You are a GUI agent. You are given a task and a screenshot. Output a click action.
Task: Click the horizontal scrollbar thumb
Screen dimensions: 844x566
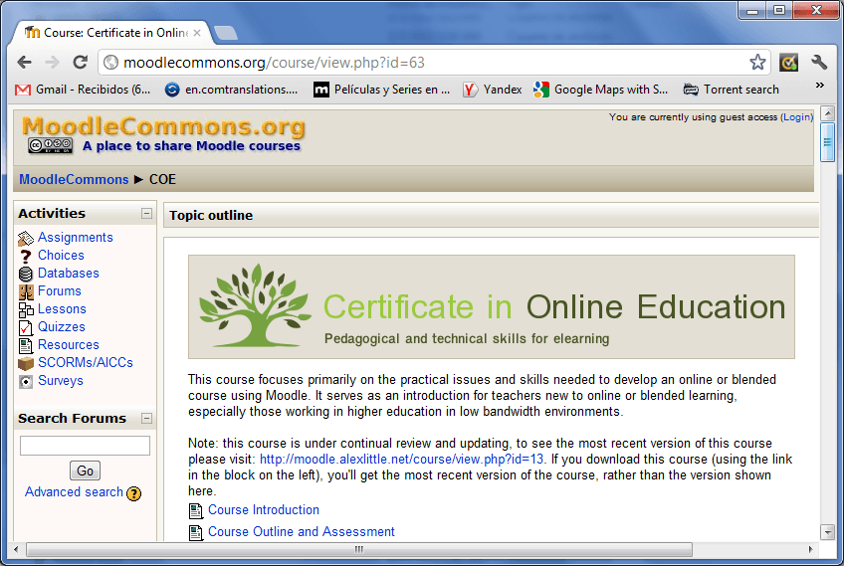coord(359,549)
